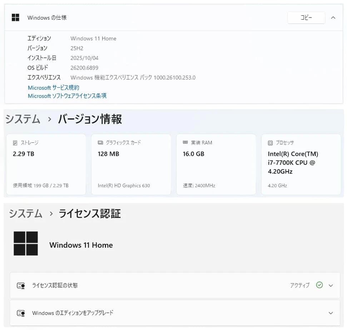
Task: Select the 16.0 GB RAM card
Action: coord(216,164)
